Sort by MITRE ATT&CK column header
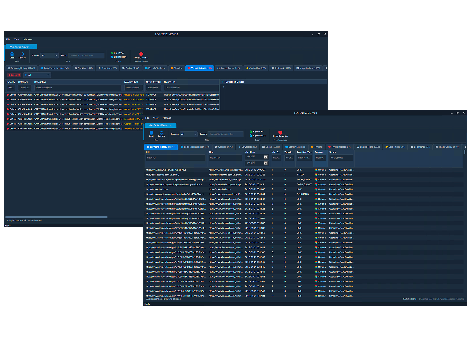Image resolution: width=471 pixels, height=337 pixels. click(153, 82)
